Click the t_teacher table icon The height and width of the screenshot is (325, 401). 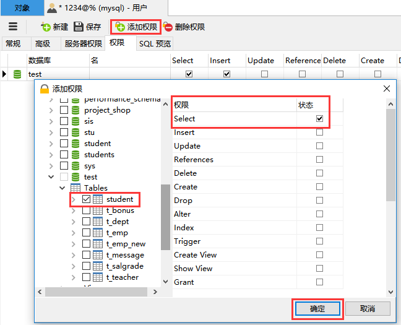click(x=98, y=277)
